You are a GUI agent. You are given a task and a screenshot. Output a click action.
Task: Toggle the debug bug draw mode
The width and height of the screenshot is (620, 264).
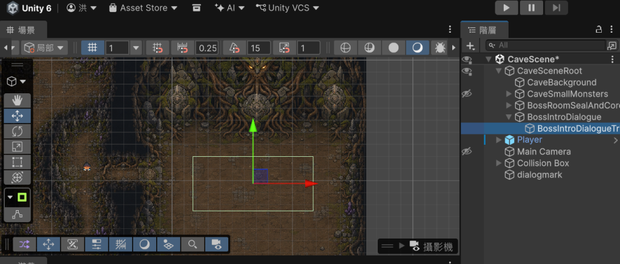pyautogui.click(x=440, y=48)
